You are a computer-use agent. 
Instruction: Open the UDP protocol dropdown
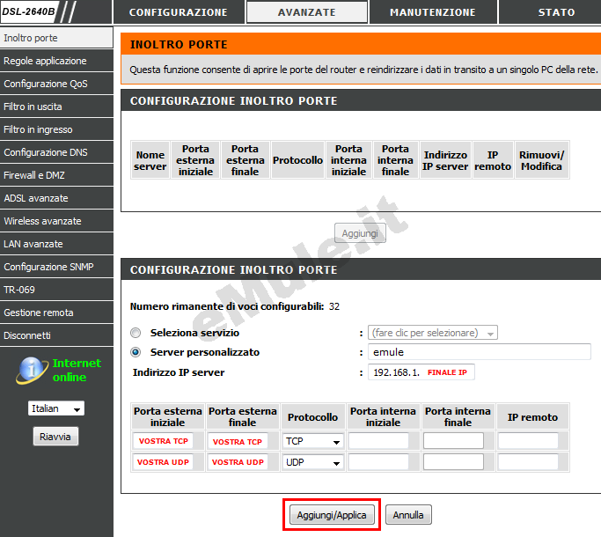[x=312, y=462]
